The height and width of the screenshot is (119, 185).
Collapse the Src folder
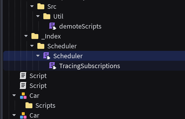pyautogui.click(x=32, y=6)
